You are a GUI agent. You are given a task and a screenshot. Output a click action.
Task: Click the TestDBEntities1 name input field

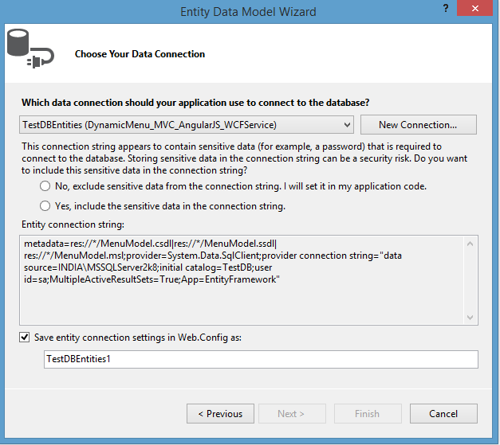[261, 359]
